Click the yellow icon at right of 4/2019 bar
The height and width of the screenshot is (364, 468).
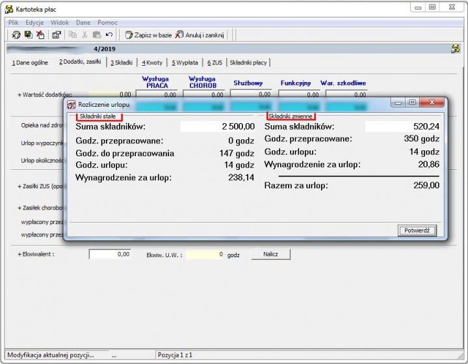(x=455, y=48)
